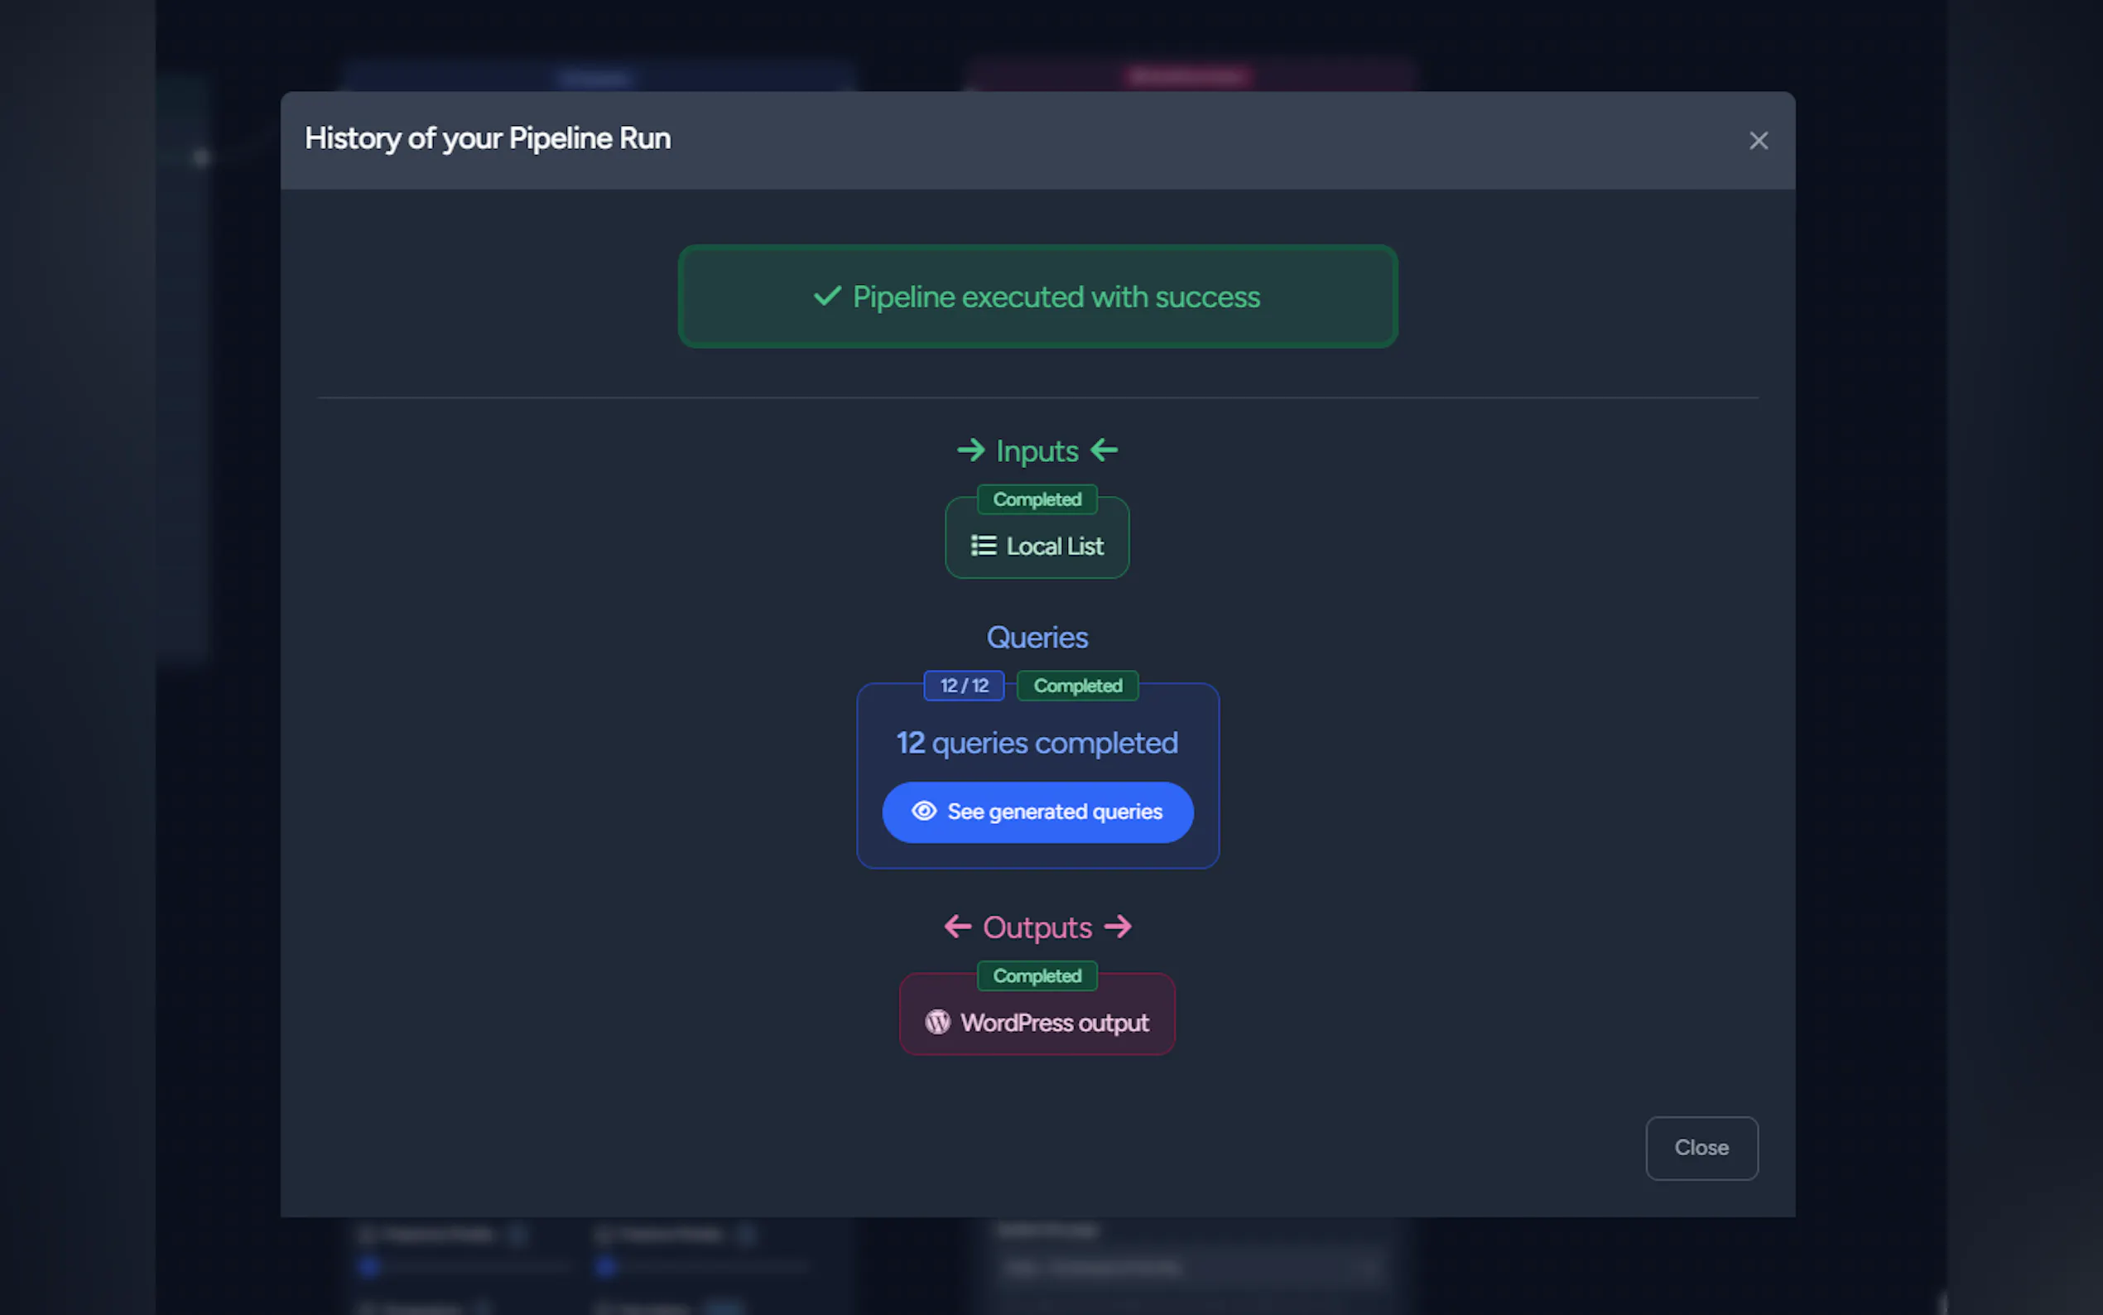Click the Completed badge beside 12 / 12
Screen dimensions: 2103x1315
click(1077, 686)
